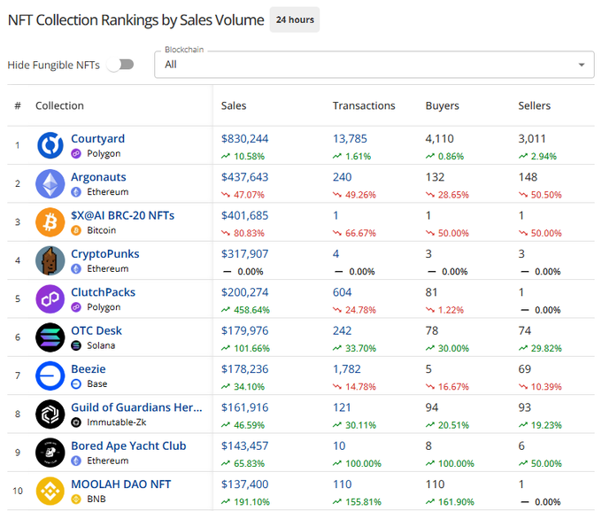Click the rankings page title heading
This screenshot has height=511, width=602.
coord(136,20)
